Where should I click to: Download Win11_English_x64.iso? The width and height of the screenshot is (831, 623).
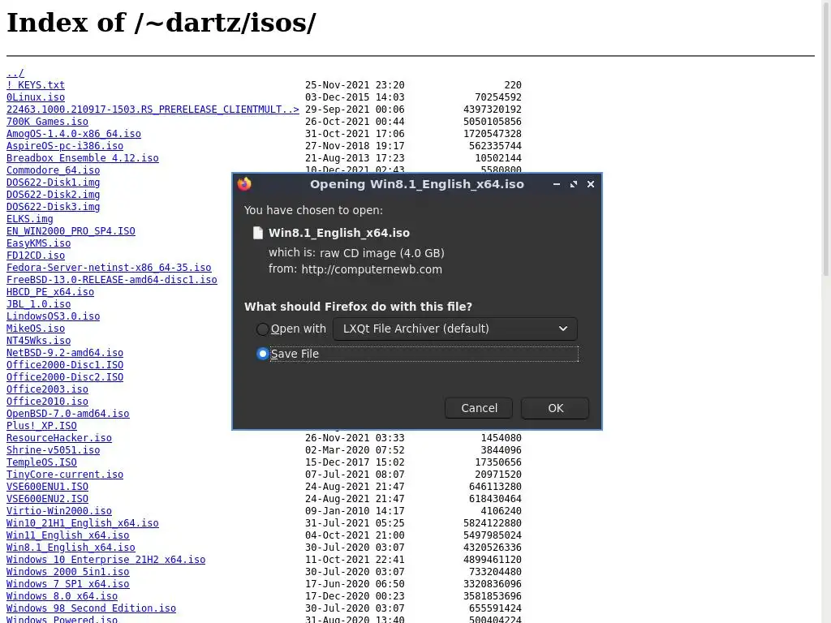tap(68, 536)
